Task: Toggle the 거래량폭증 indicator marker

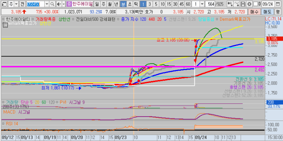Action: 33,19
